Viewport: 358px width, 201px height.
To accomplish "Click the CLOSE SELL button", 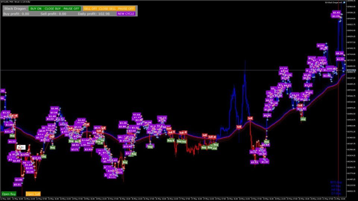I will [107, 9].
